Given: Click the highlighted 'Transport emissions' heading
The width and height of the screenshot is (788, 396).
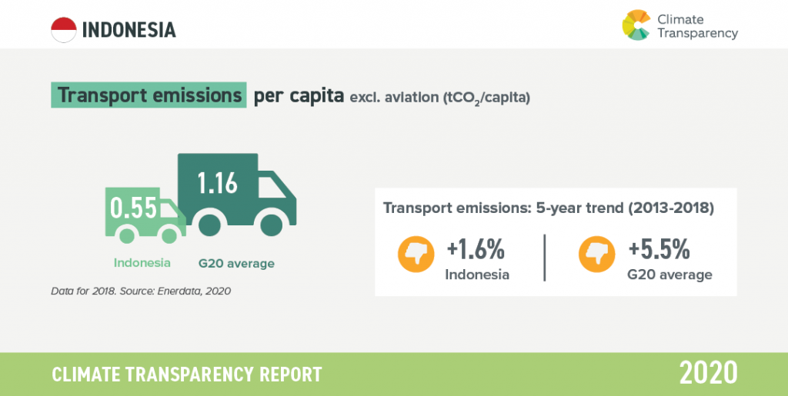Looking at the screenshot, I should (149, 96).
